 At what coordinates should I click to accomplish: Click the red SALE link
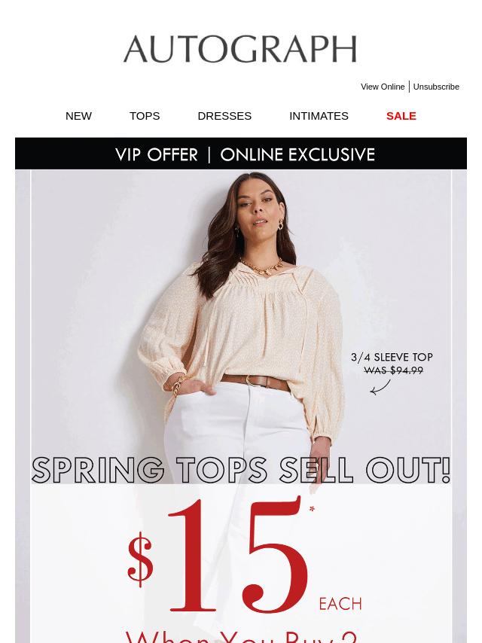click(x=401, y=116)
